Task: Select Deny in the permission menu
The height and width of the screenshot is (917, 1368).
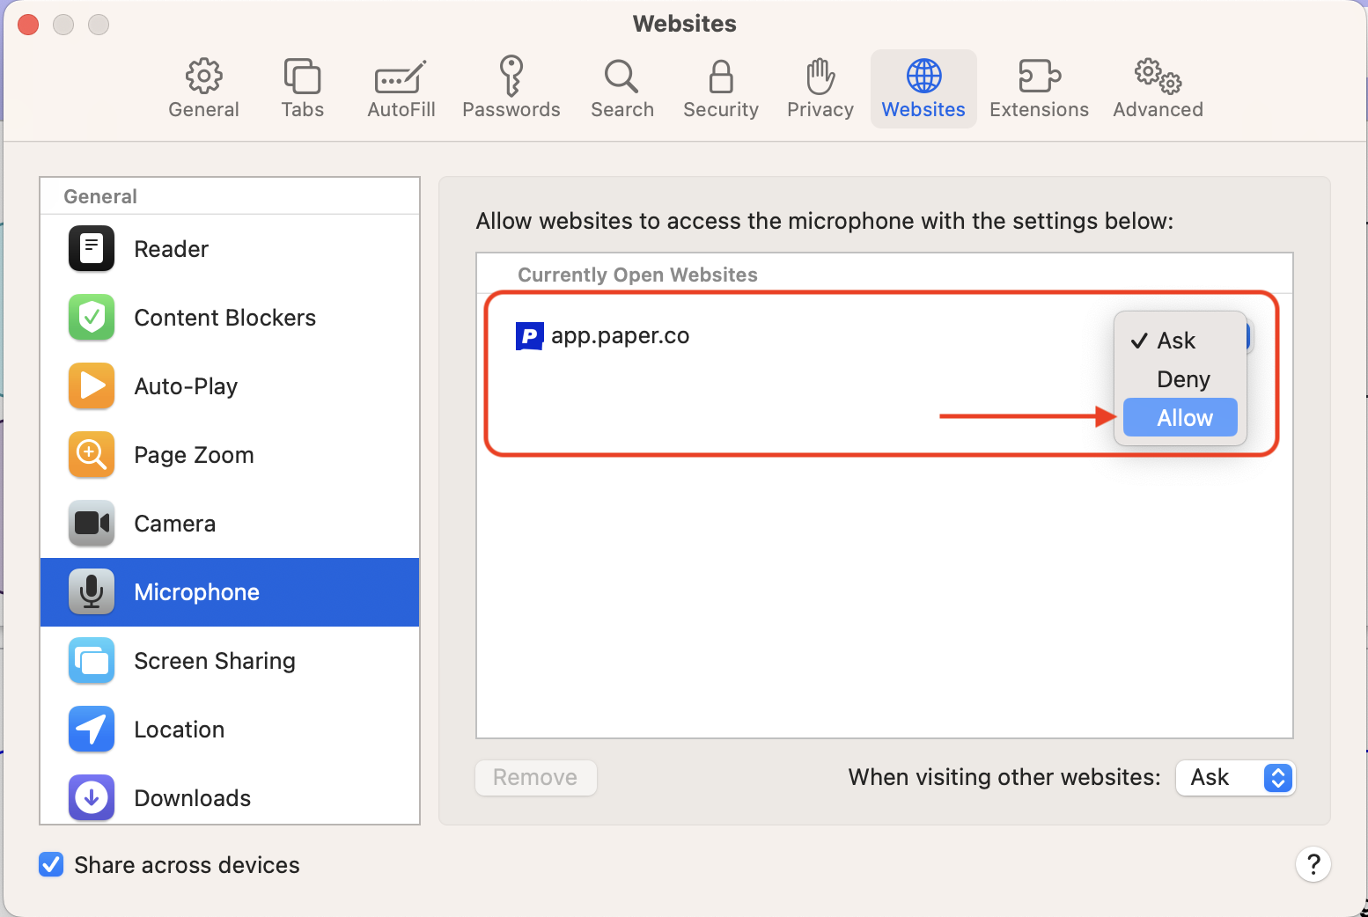Action: pos(1181,378)
